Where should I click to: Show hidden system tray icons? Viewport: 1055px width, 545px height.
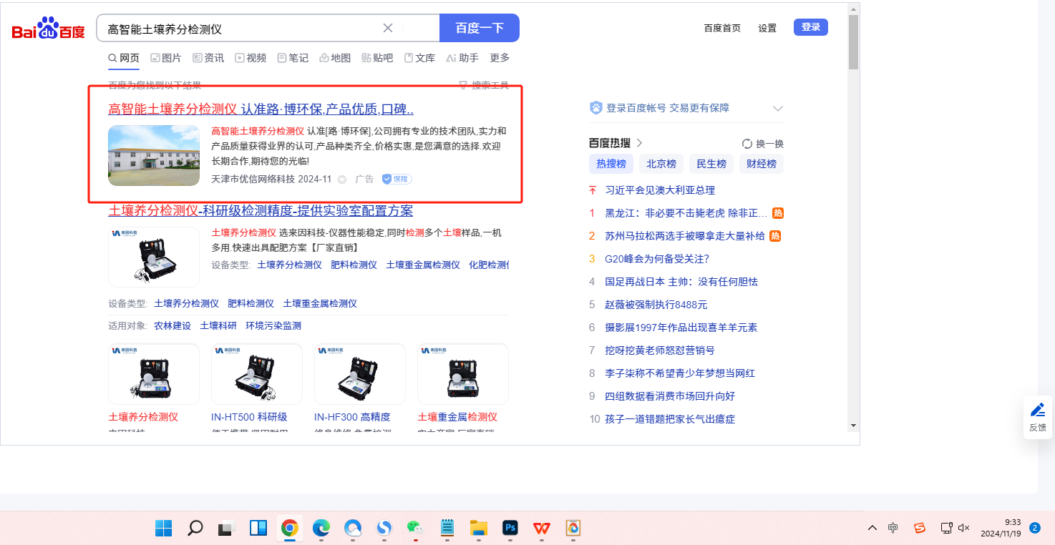[x=872, y=529]
